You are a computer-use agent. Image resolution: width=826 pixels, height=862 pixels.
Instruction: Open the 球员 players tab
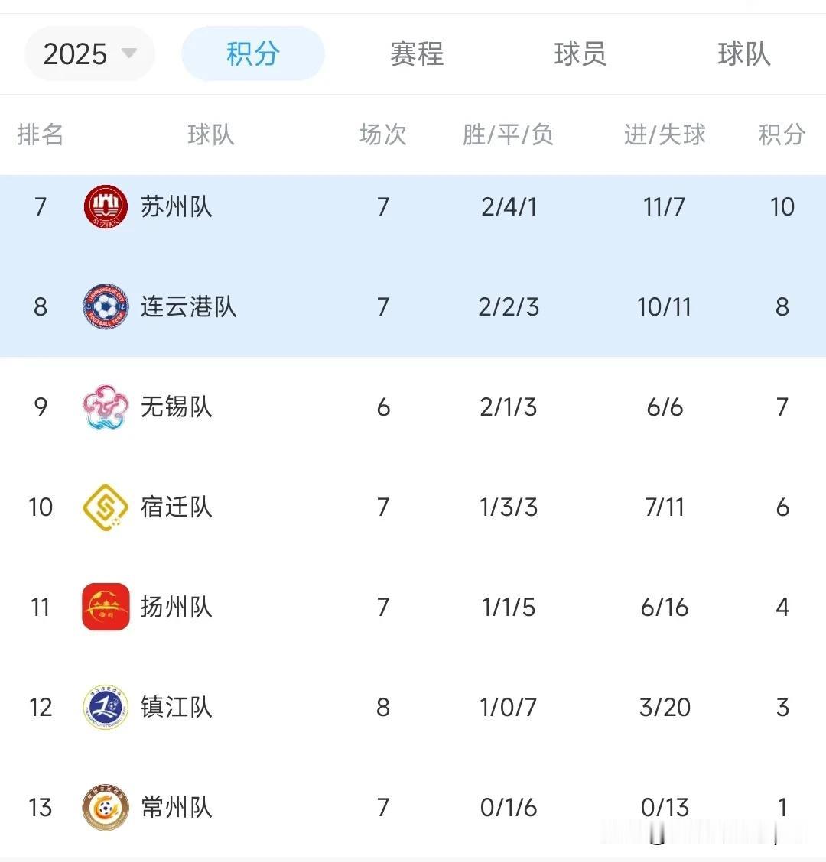point(580,53)
